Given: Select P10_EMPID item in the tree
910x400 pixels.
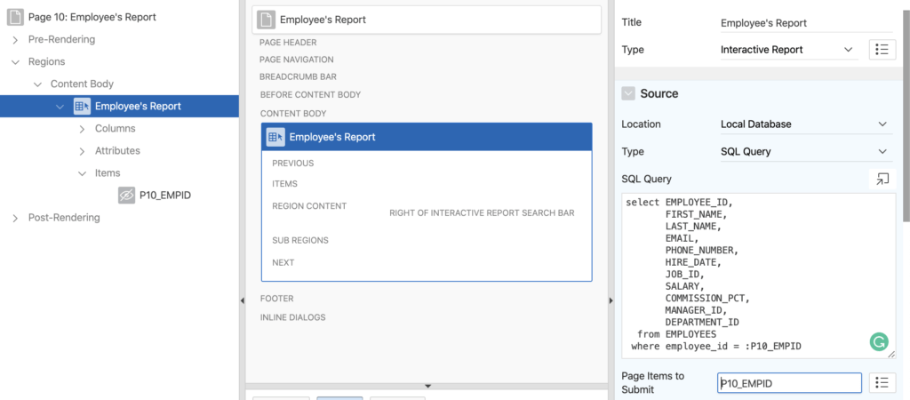Looking at the screenshot, I should [165, 196].
